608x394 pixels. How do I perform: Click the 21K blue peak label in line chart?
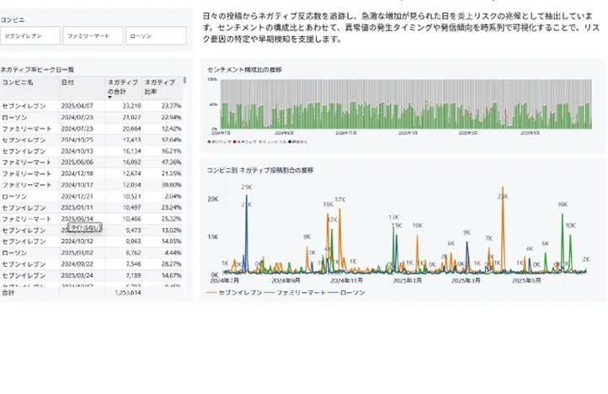247,187
